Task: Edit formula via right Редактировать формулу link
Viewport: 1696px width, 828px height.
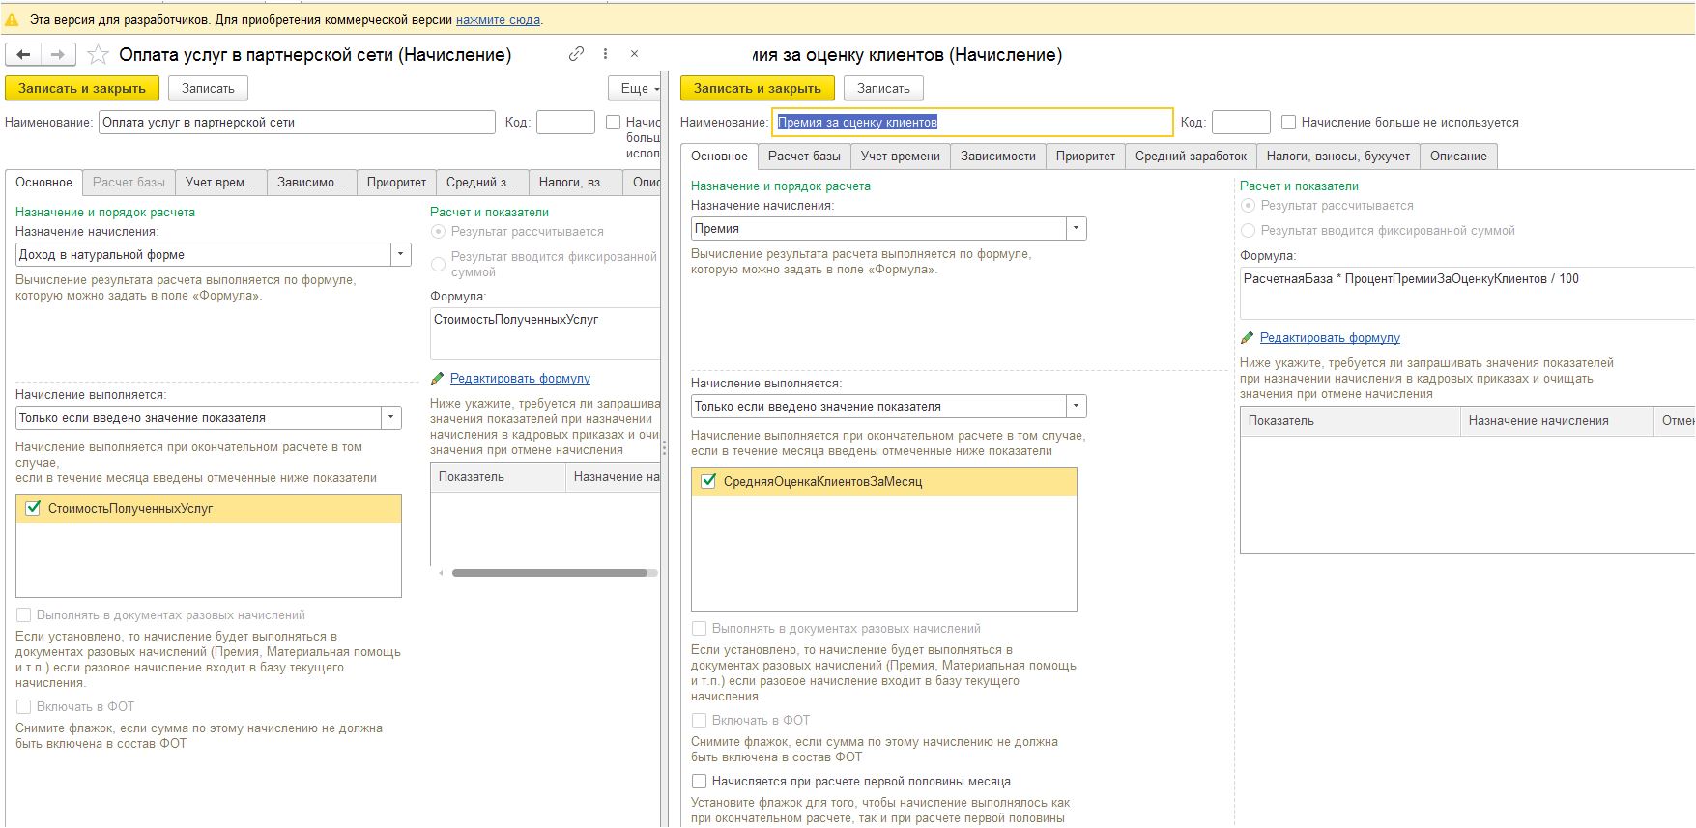Action: [1330, 338]
